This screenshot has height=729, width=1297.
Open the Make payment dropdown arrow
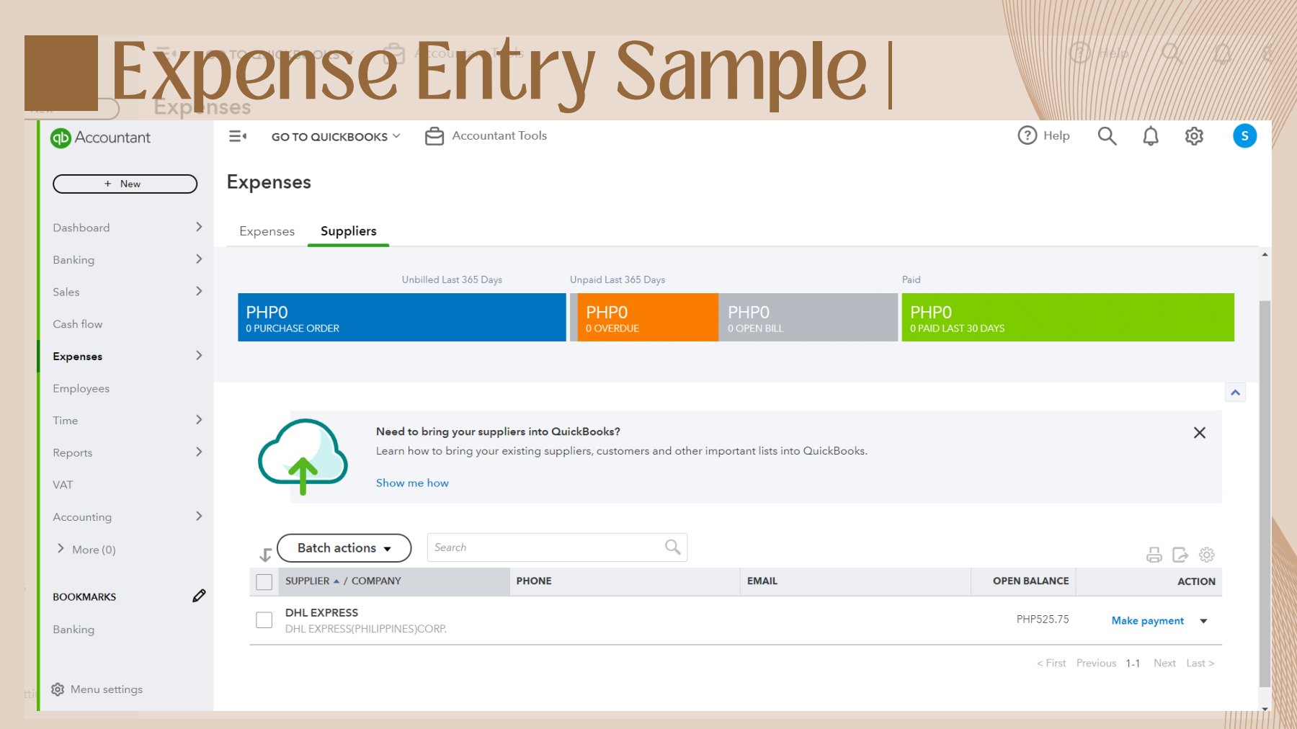click(x=1203, y=621)
